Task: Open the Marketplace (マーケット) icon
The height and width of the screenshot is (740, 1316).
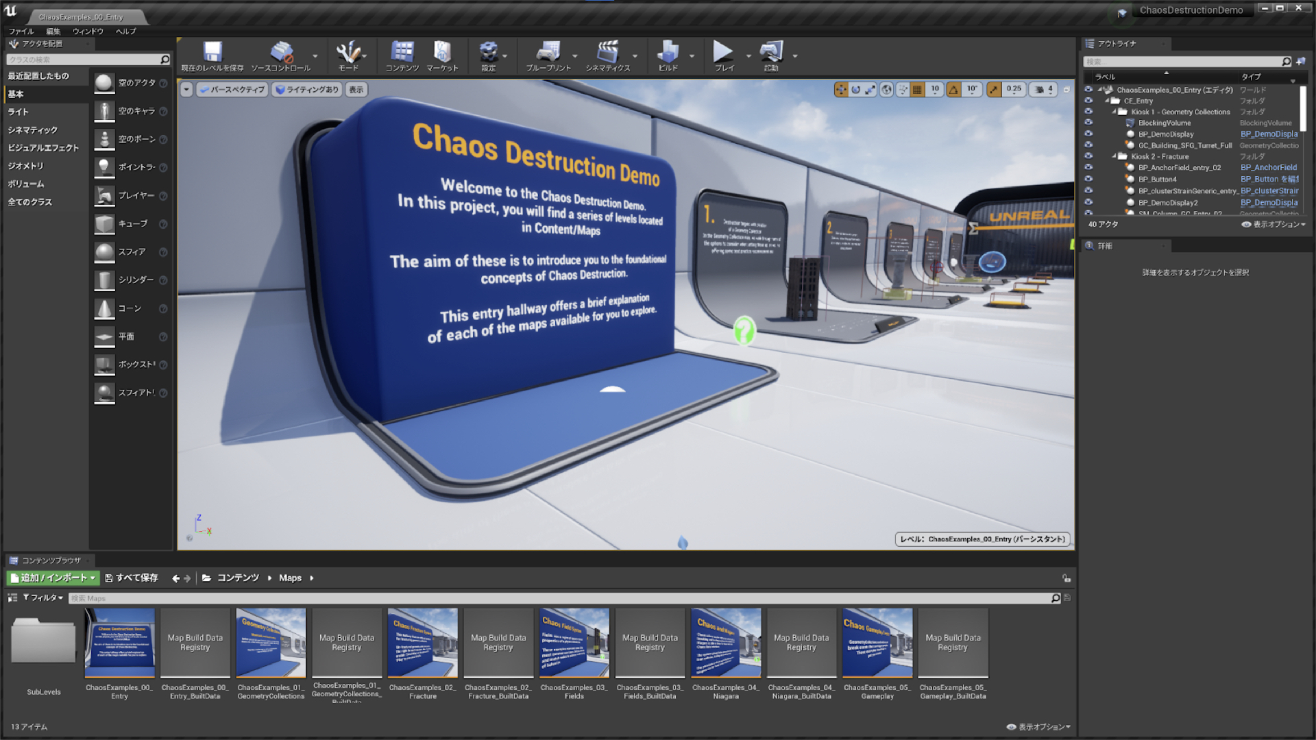Action: pos(442,52)
